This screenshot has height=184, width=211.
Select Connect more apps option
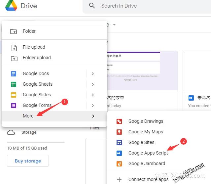click(x=159, y=179)
